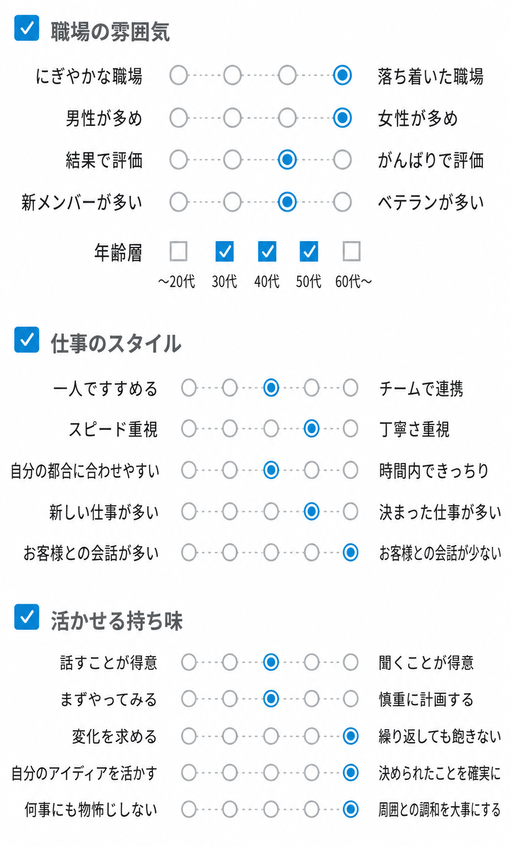The height and width of the screenshot is (846, 511).
Task: Pick the radio closest to ベテランが多い
Action: pos(342,201)
